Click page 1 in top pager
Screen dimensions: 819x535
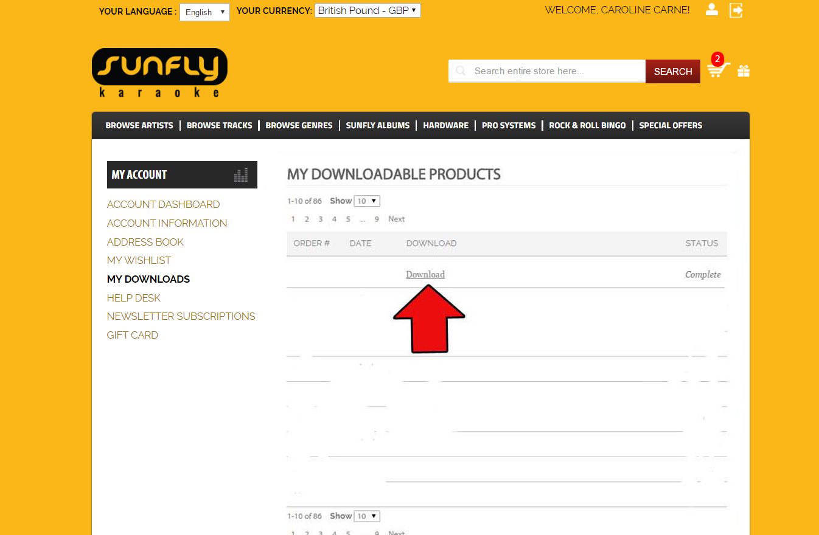click(293, 219)
